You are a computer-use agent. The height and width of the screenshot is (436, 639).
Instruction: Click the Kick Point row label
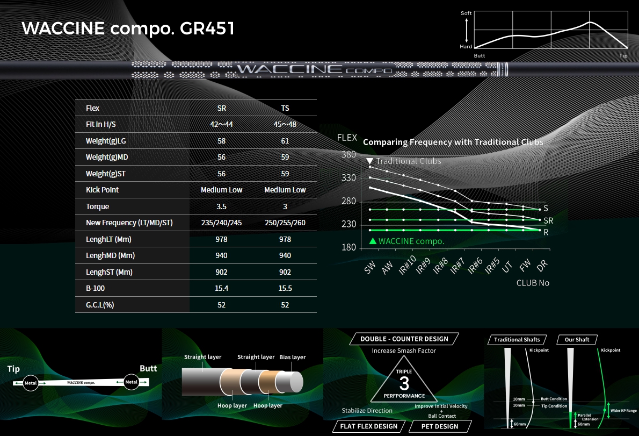click(102, 190)
